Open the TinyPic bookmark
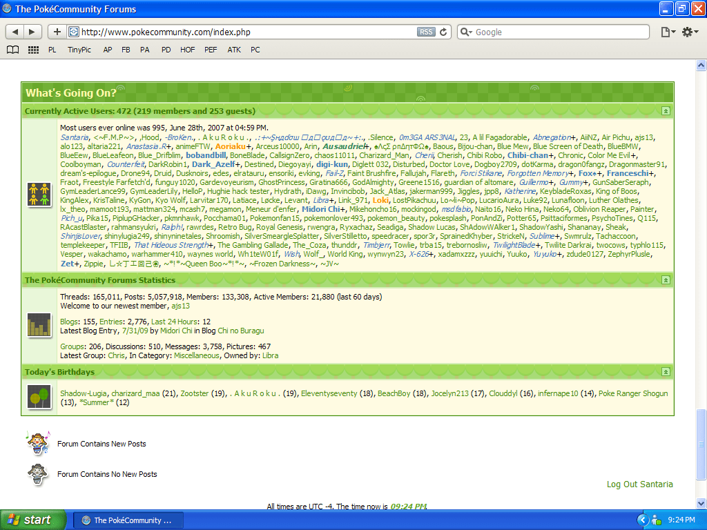707x530 pixels. (x=79, y=50)
